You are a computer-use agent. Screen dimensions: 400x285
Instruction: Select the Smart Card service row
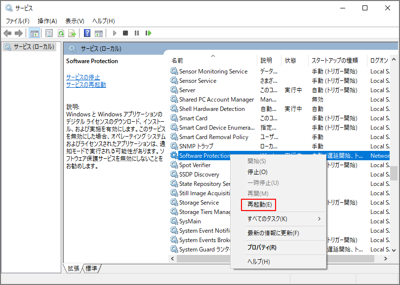[x=280, y=118]
